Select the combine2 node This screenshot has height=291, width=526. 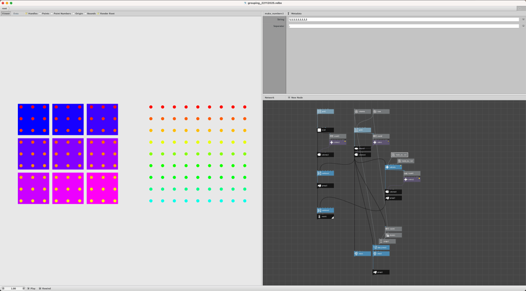click(326, 210)
